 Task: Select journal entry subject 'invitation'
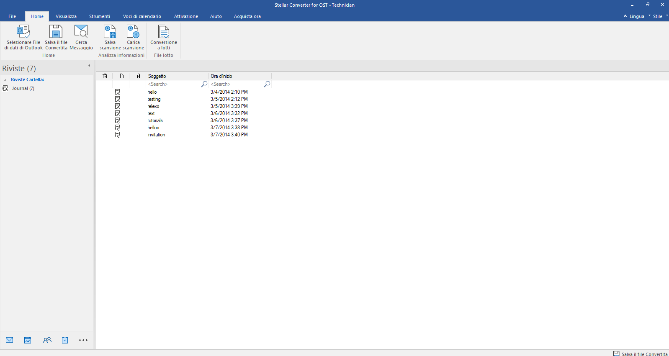click(x=156, y=135)
